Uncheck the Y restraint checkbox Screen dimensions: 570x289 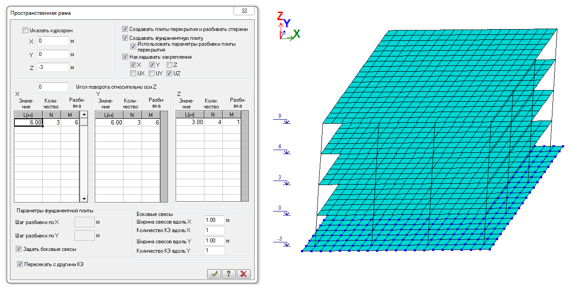pos(152,65)
